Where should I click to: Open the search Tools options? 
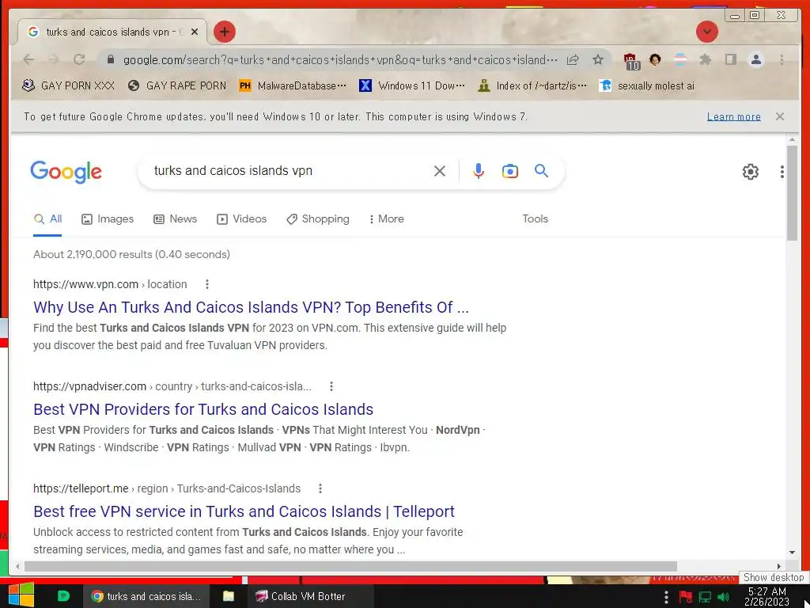tap(535, 219)
